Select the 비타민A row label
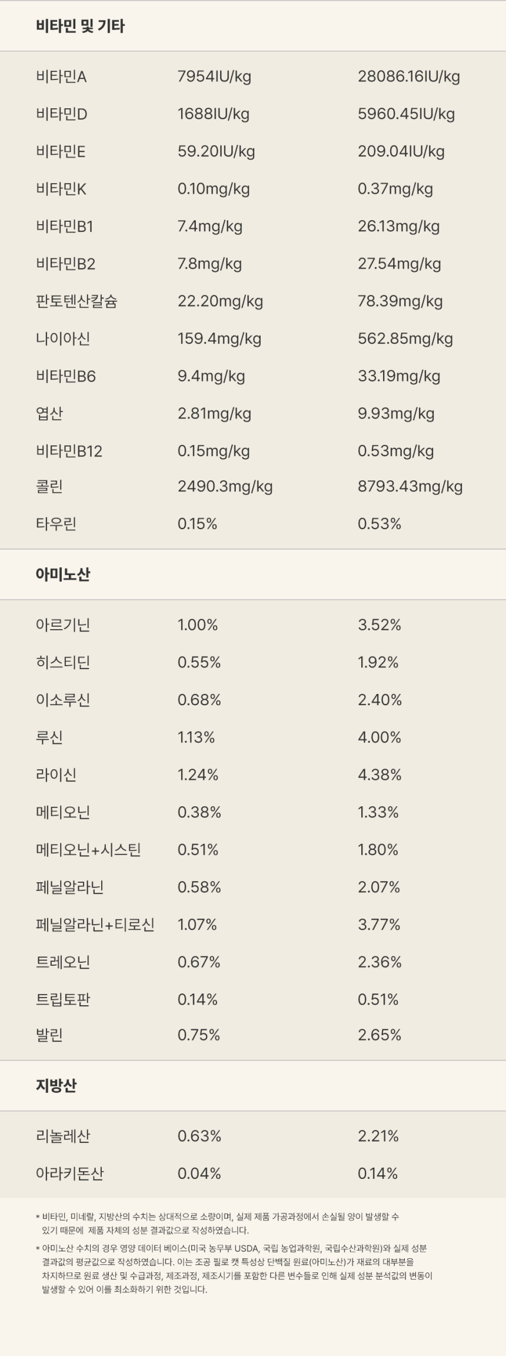506x1356 pixels. pyautogui.click(x=61, y=77)
